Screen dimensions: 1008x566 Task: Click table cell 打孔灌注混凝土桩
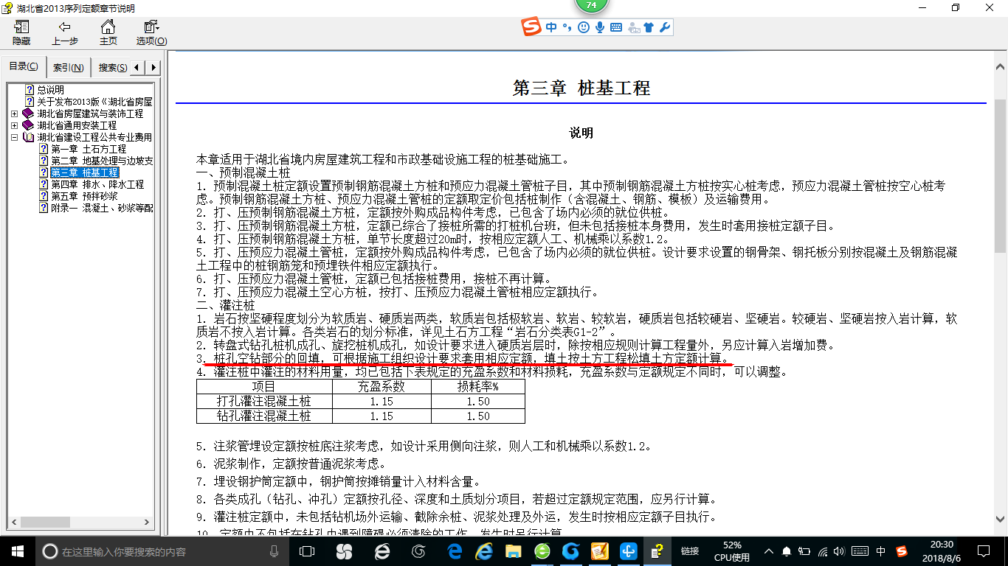click(x=264, y=402)
